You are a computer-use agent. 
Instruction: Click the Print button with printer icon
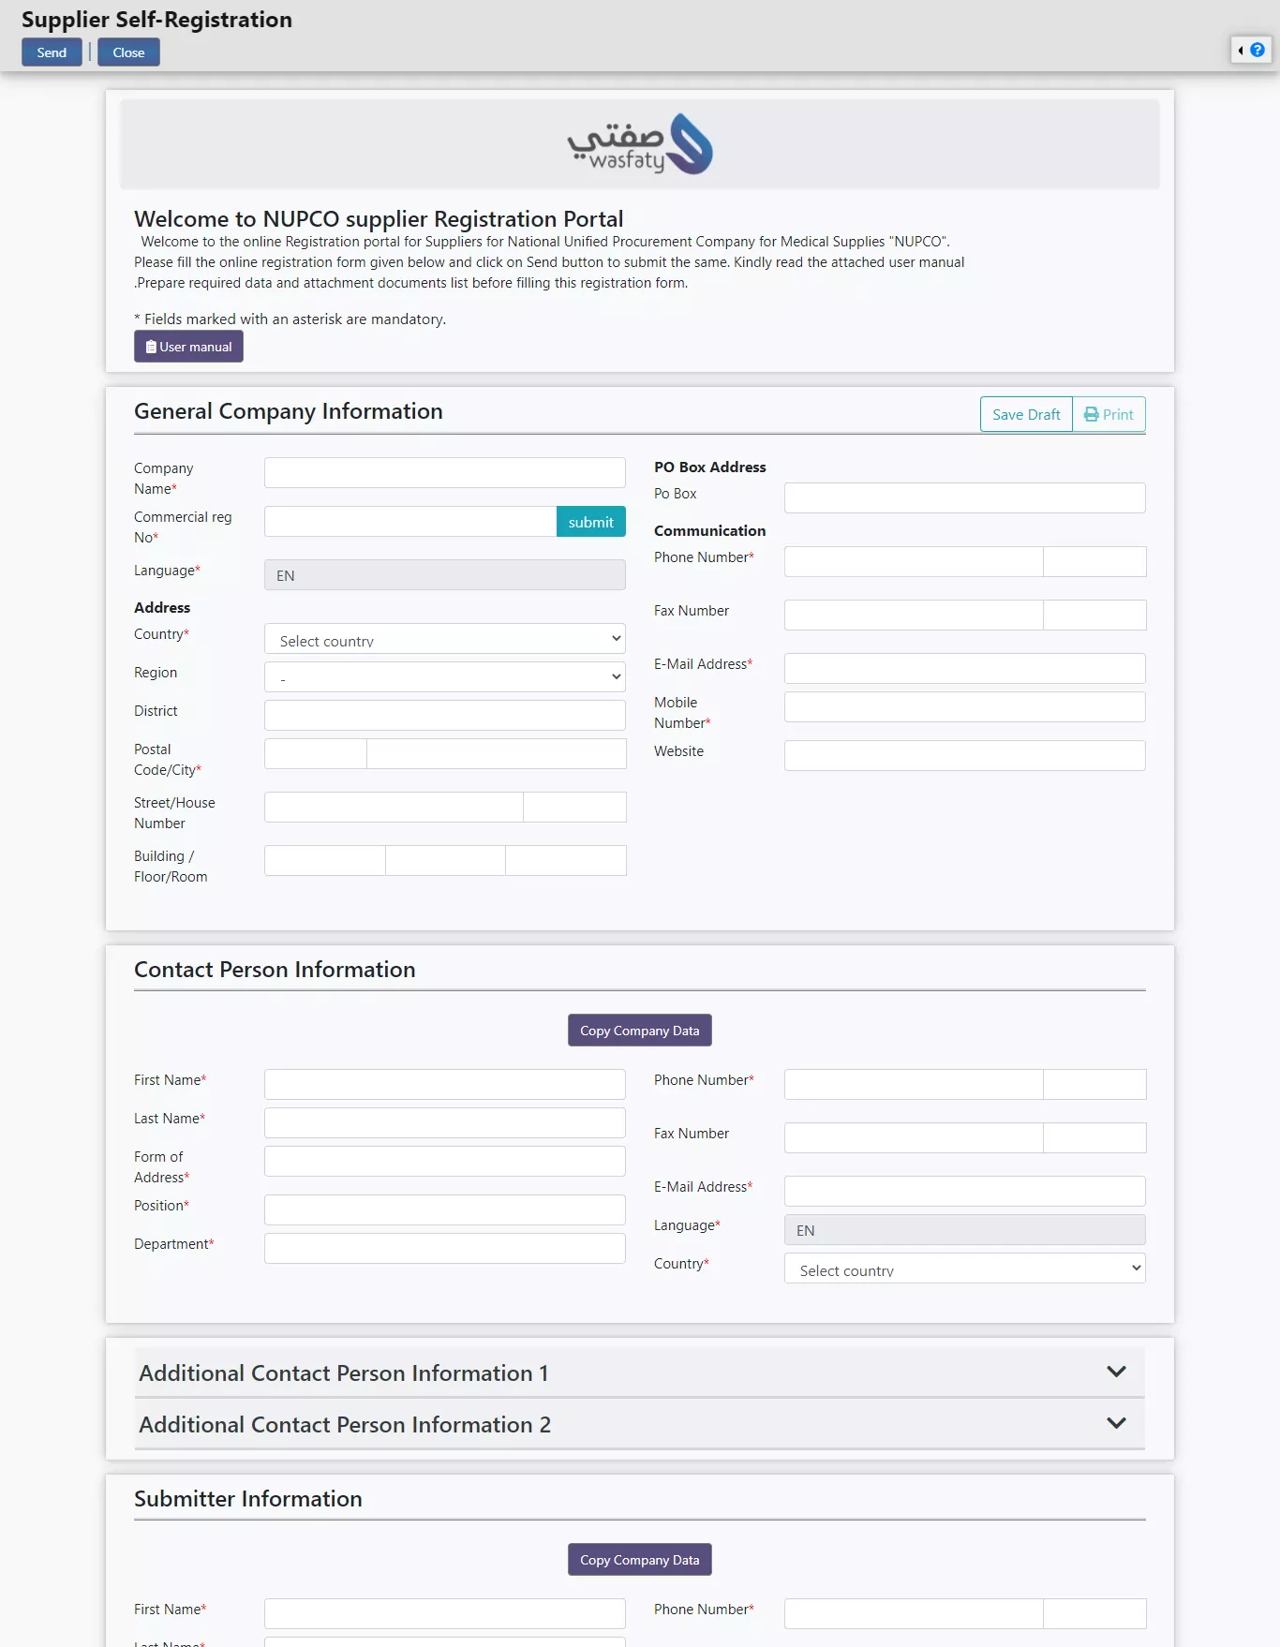click(1109, 414)
